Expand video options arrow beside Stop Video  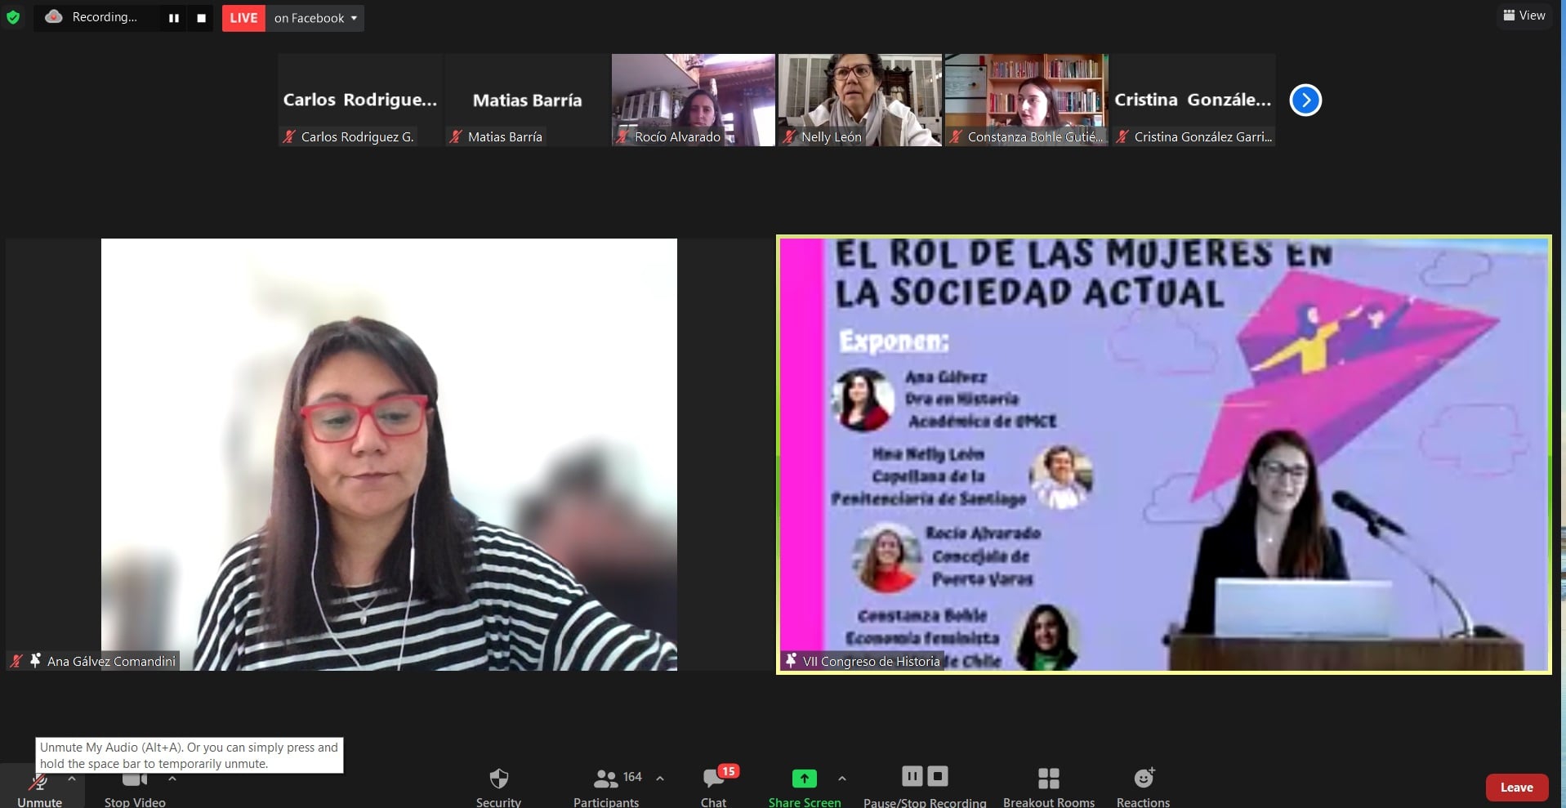(x=172, y=779)
